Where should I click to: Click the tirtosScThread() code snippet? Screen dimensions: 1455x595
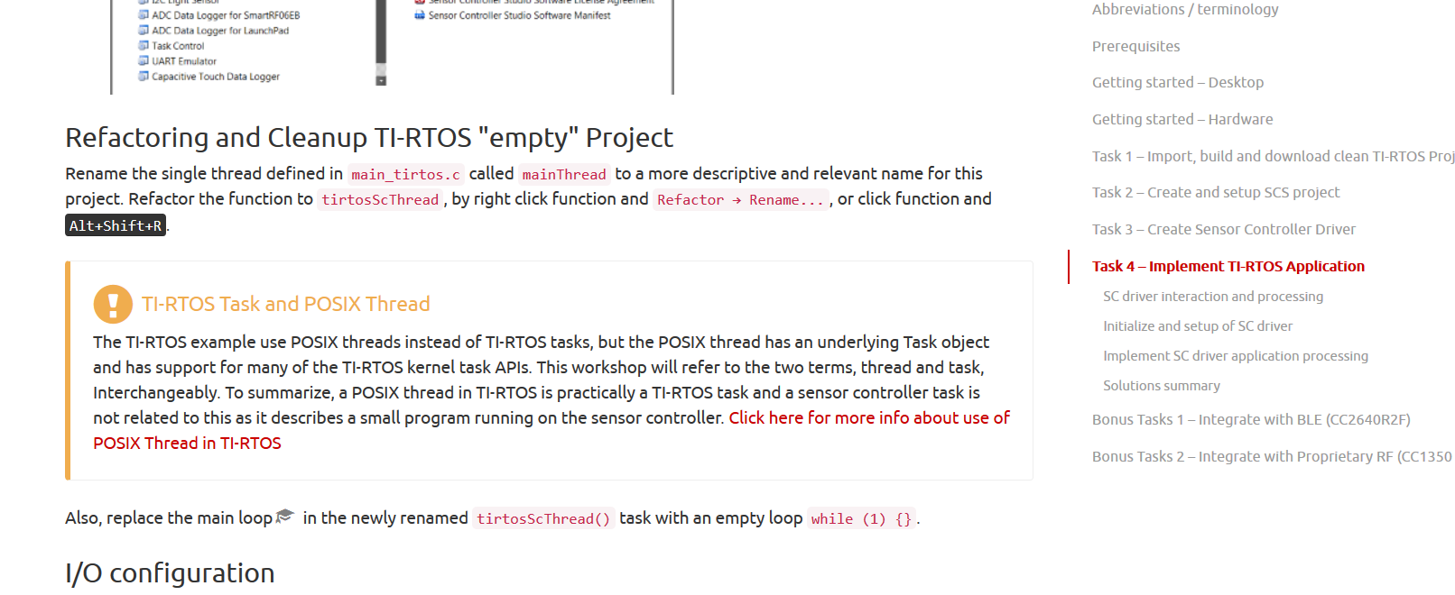(543, 518)
